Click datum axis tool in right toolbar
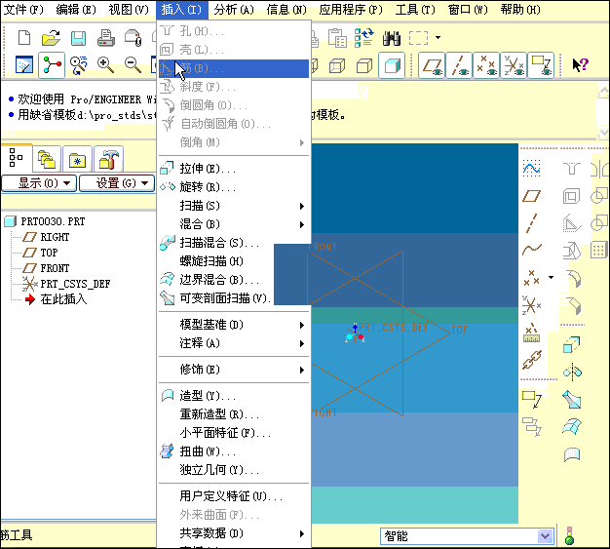Viewport: 610px width, 549px height. pyautogui.click(x=531, y=223)
